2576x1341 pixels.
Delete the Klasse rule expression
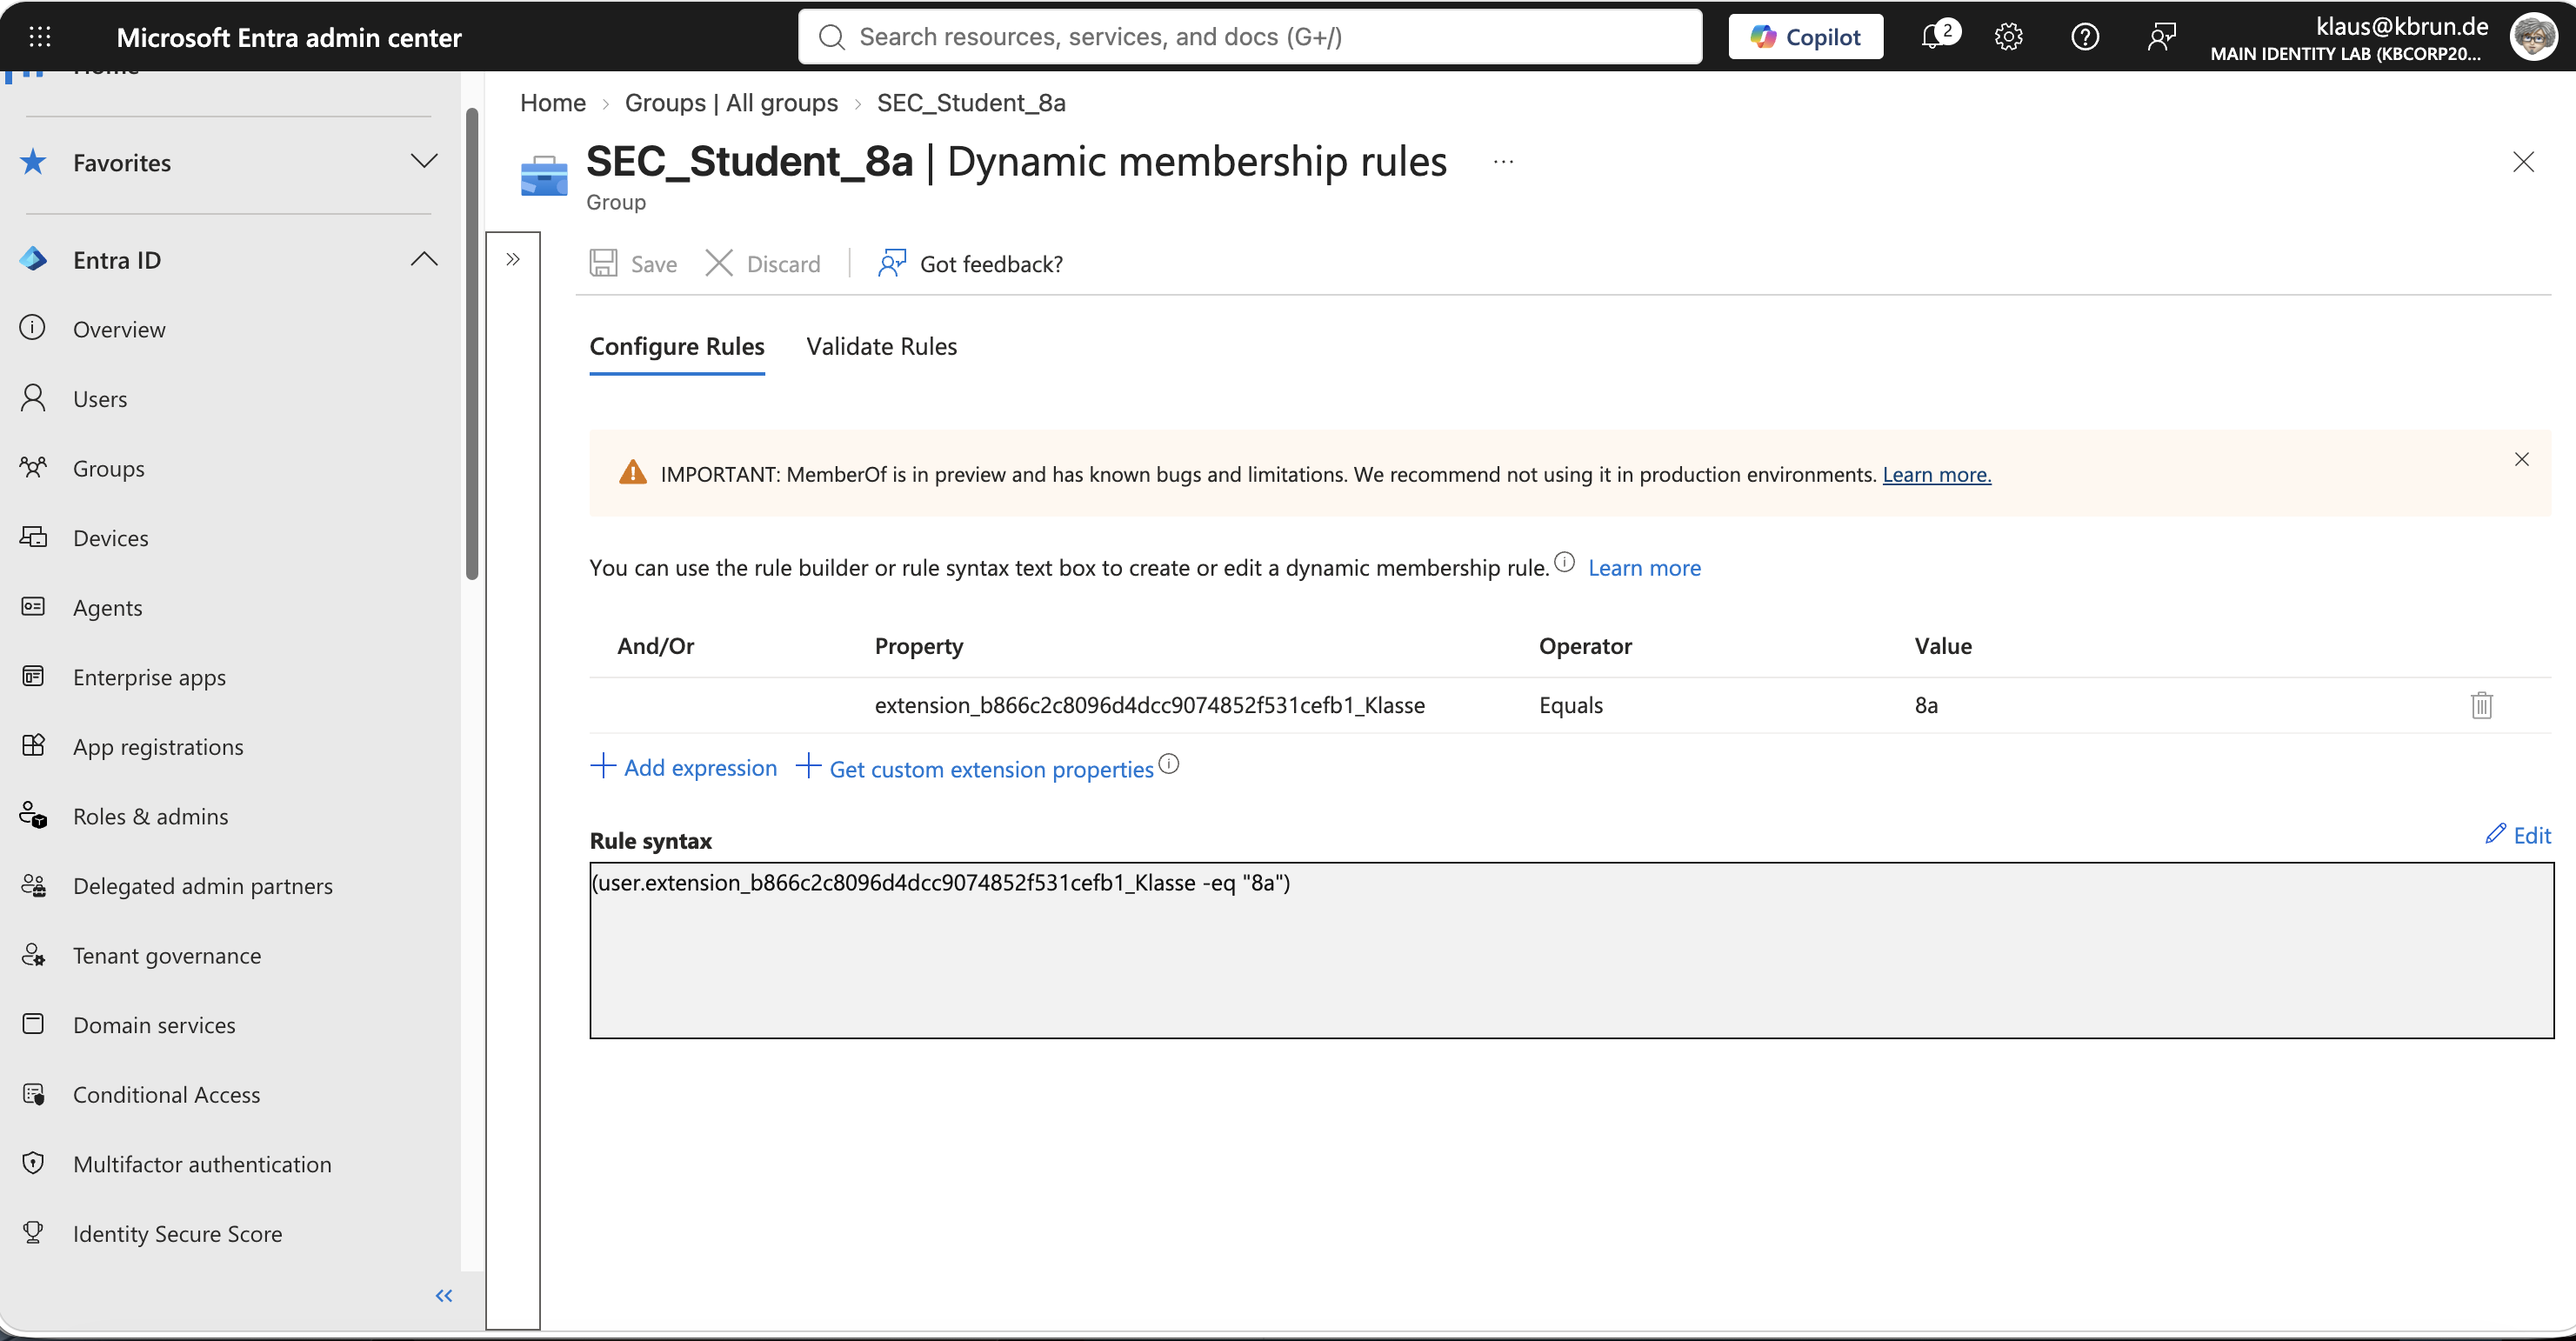click(2481, 705)
